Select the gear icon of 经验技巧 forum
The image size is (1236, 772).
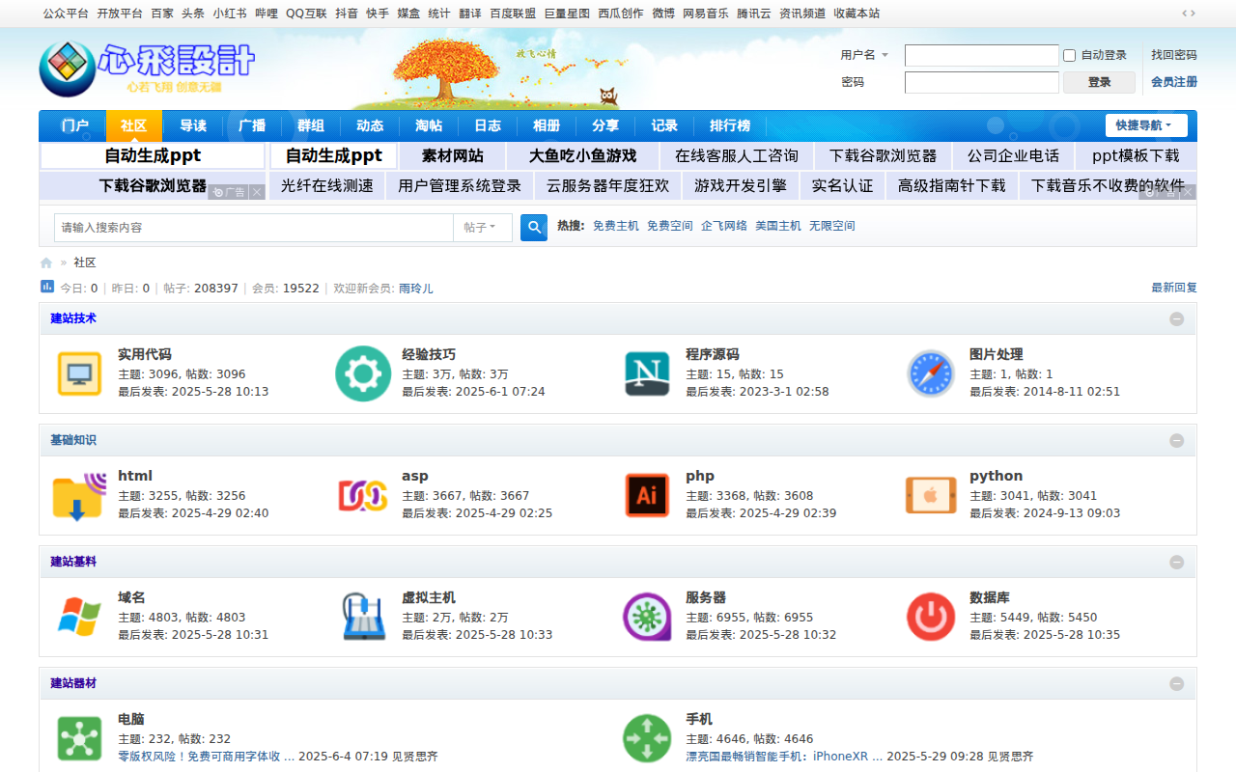pos(362,373)
